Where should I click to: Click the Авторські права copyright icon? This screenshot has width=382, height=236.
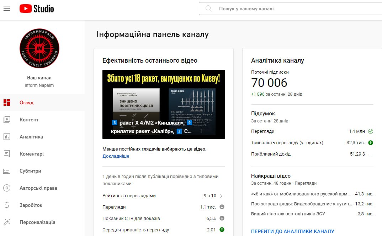click(x=7, y=188)
